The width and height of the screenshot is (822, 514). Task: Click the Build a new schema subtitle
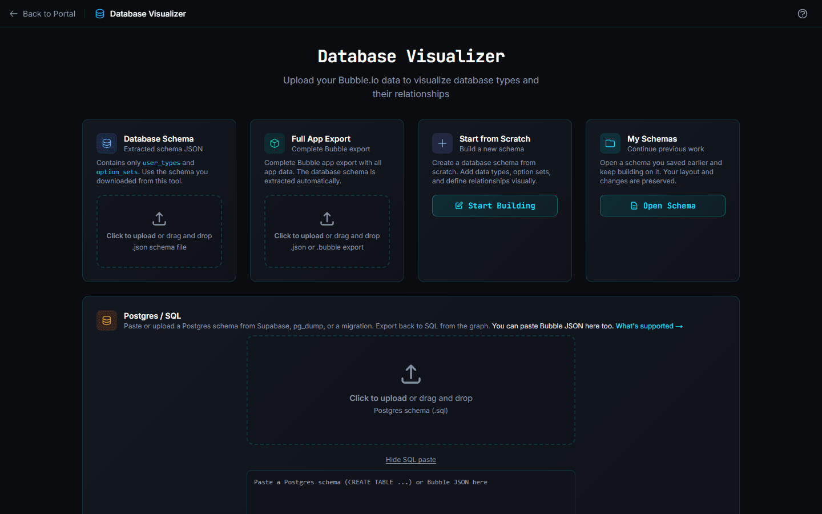pyautogui.click(x=491, y=149)
